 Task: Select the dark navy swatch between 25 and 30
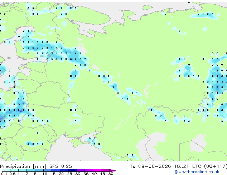pyautogui.click(x=72, y=170)
